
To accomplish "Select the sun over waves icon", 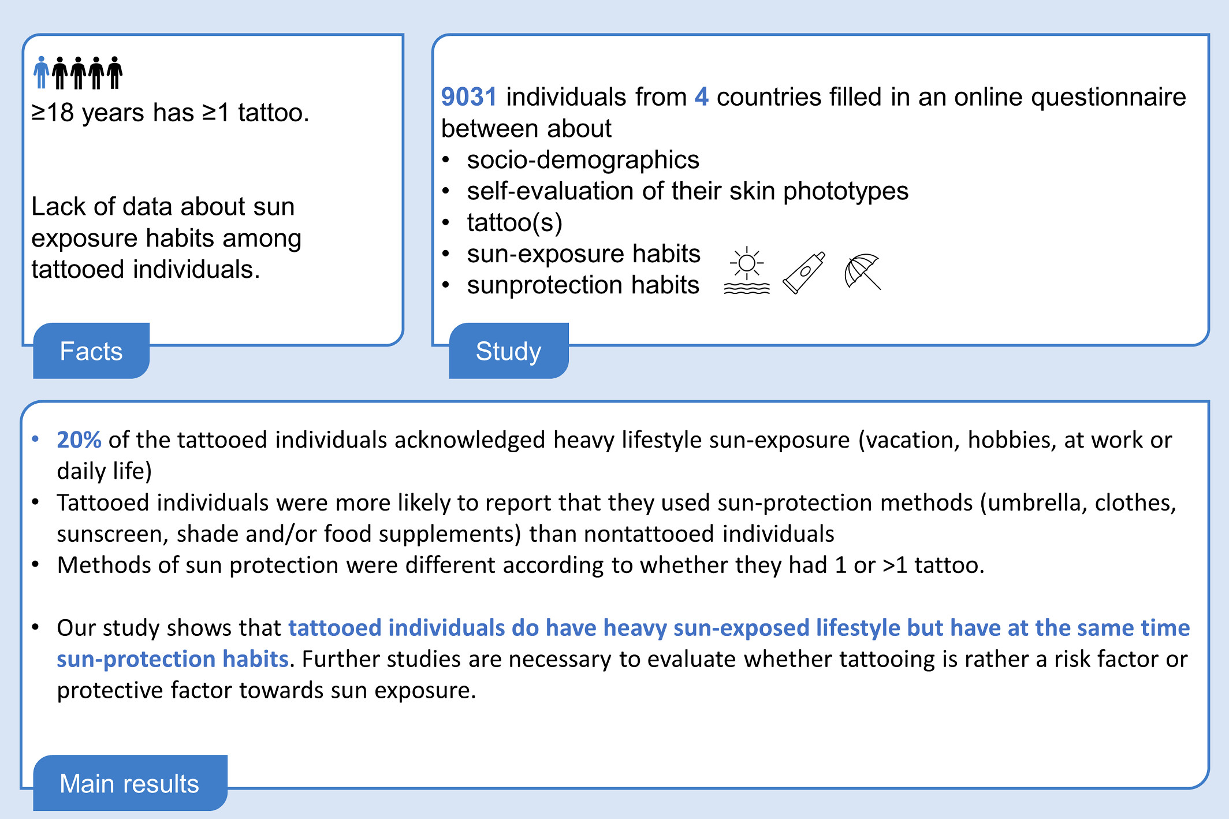I will click(x=747, y=271).
